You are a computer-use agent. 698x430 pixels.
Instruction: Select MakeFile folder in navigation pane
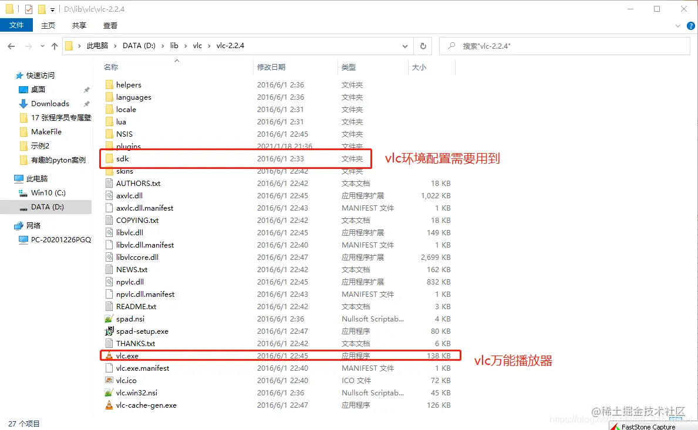(46, 132)
